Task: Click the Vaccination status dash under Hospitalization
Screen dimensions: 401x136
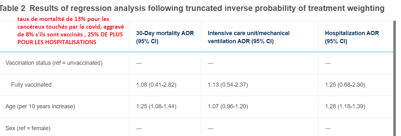Action: [x=328, y=63]
